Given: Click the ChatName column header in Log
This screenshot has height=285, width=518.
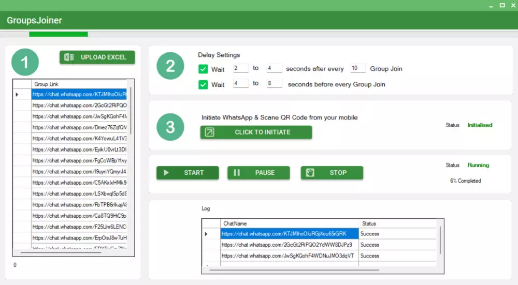Looking at the screenshot, I should 290,223.
